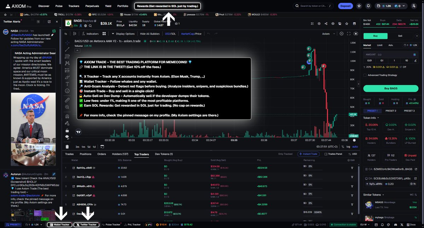Enable Advanced Trading Strategy checkbox

pos(365,75)
